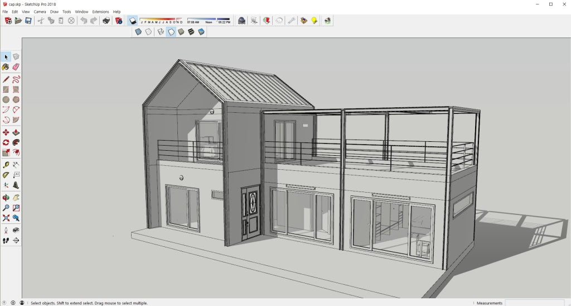Choose the Look Around eye tool
Image resolution: width=571 pixels, height=306 pixels.
(16, 231)
